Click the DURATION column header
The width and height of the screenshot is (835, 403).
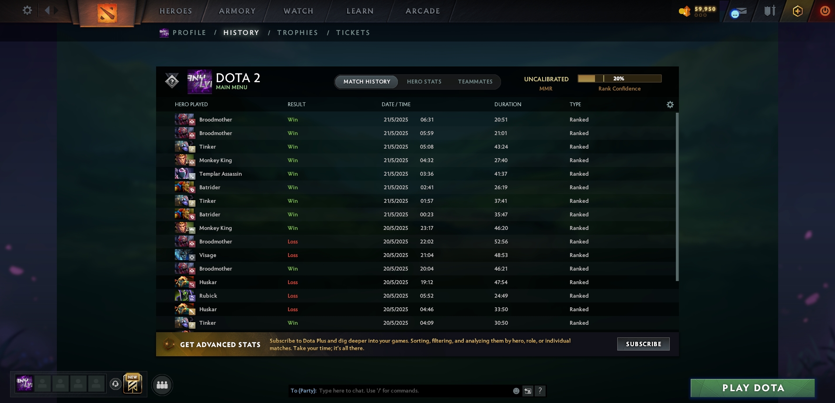click(x=508, y=104)
